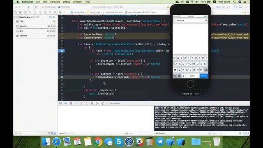Click the trash icon to clear console

point(240,133)
